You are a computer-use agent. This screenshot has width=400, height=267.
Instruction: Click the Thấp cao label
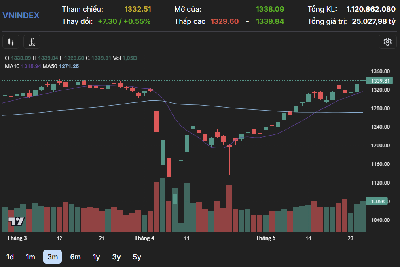[190, 21]
